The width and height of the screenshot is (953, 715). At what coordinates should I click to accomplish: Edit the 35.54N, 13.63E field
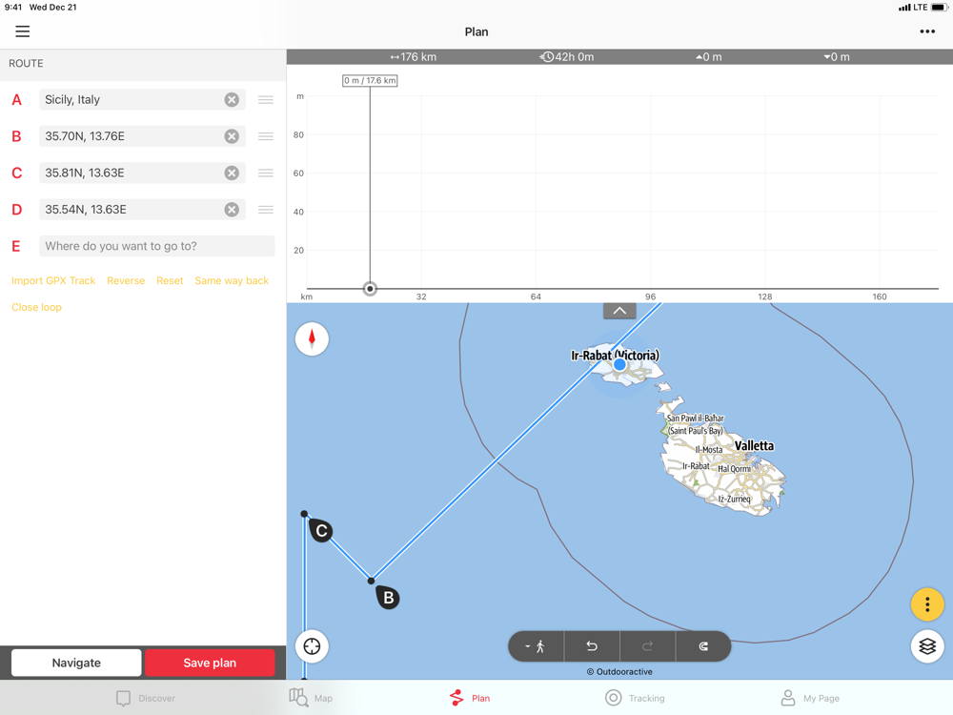[x=142, y=209]
